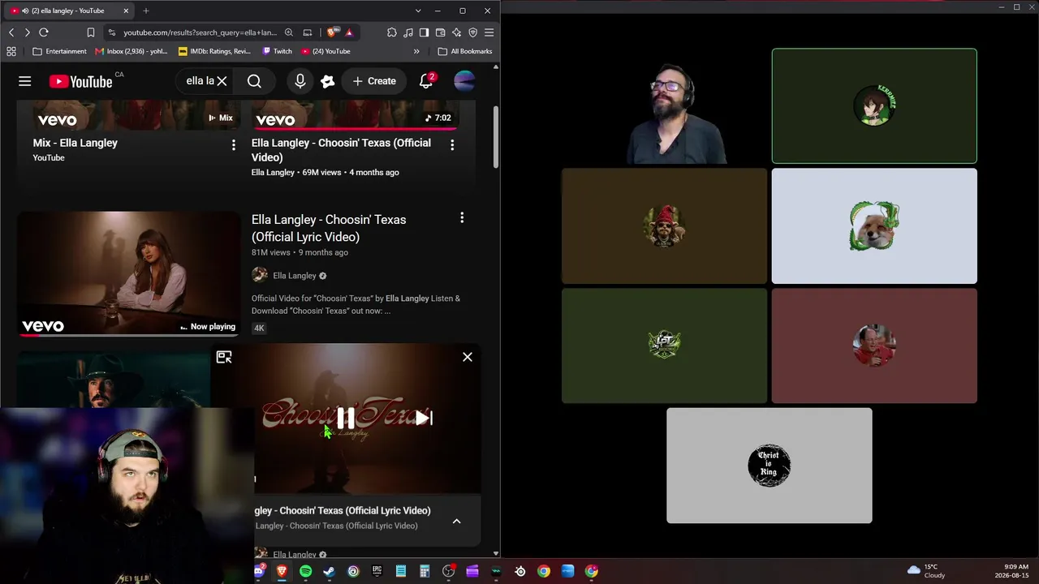Open Spotify from the taskbar
The height and width of the screenshot is (584, 1039).
(x=305, y=571)
